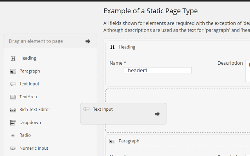The width and height of the screenshot is (250, 156).
Task: Click the 'Text Input' text on the dragged card
Action: (103, 109)
